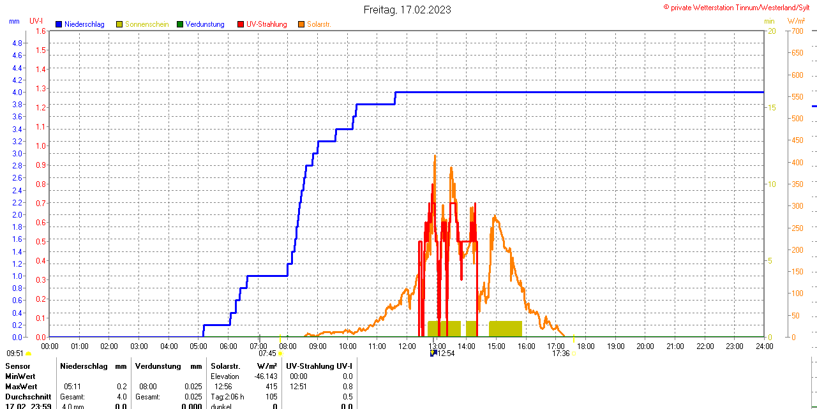Click the yellow sunset tick mark on time axis
The width and height of the screenshot is (817, 409).
click(x=573, y=338)
